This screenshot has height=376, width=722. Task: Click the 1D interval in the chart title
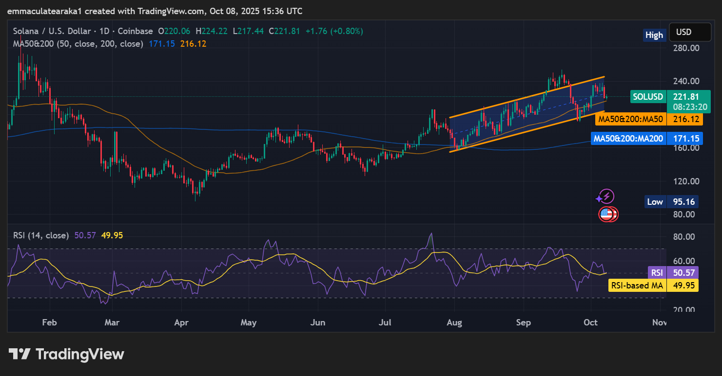click(x=104, y=31)
